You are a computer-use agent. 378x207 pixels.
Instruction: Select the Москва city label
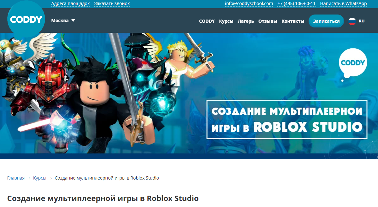click(60, 21)
